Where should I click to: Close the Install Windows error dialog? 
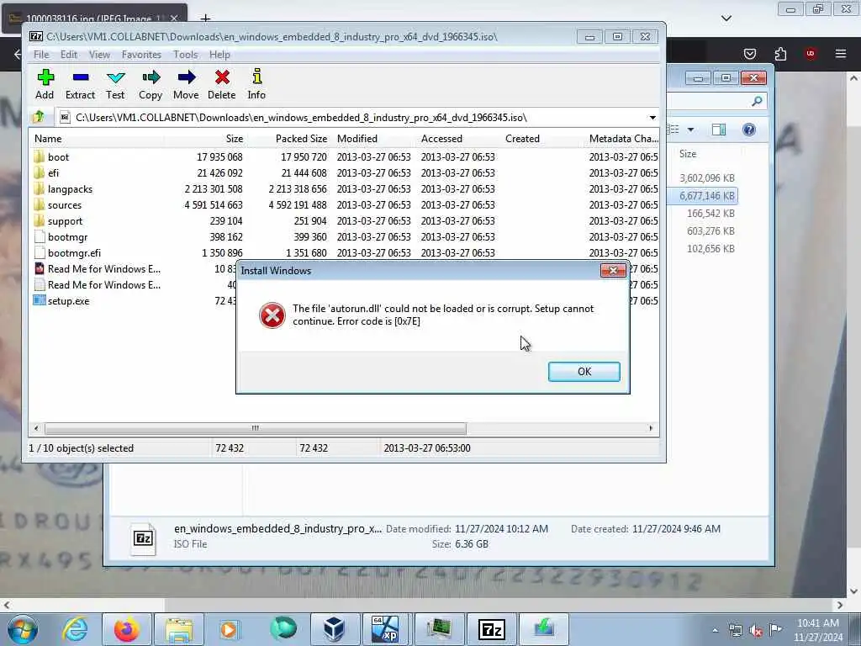tap(613, 270)
